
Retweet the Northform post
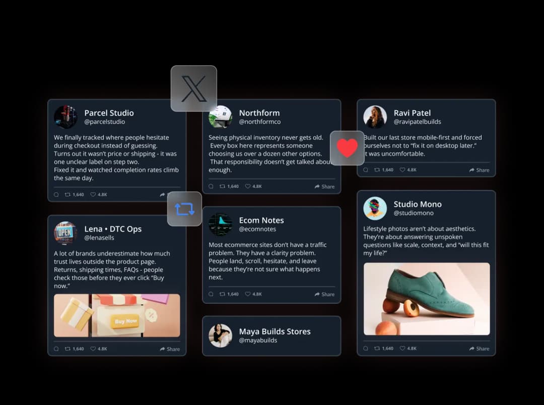[x=229, y=186]
